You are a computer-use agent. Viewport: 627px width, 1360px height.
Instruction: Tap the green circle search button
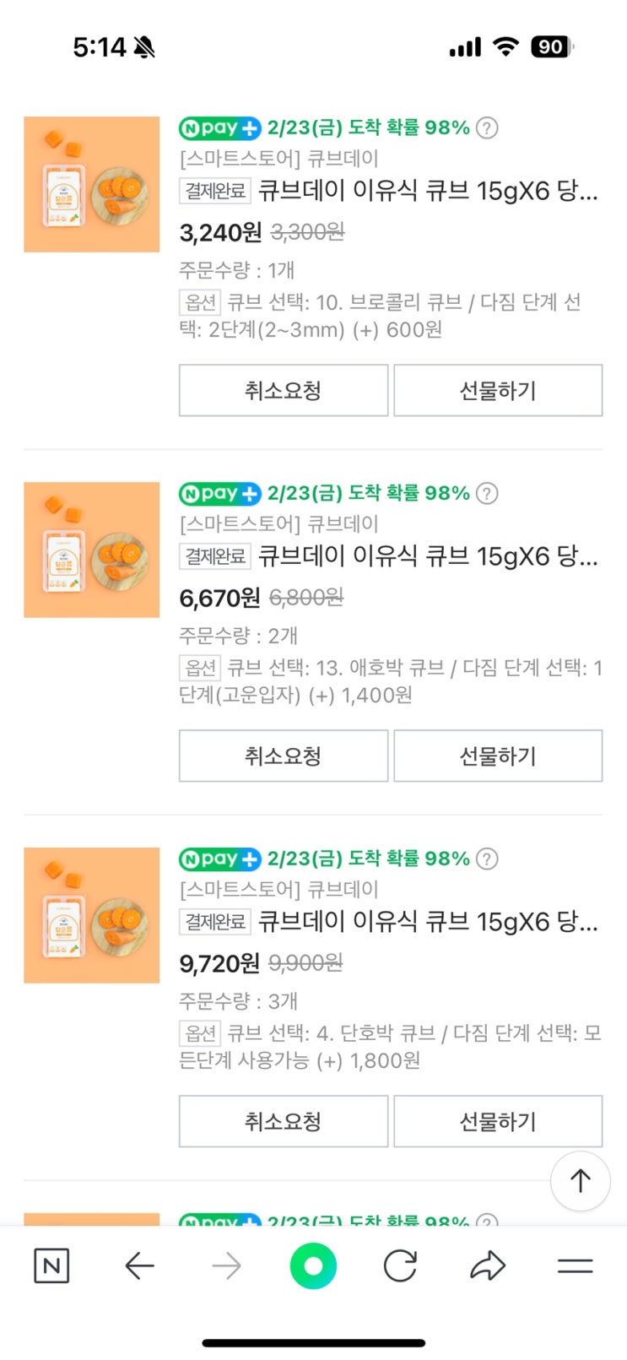tap(313, 1265)
